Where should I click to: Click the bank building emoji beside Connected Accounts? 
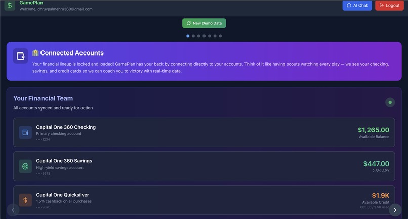pos(35,53)
